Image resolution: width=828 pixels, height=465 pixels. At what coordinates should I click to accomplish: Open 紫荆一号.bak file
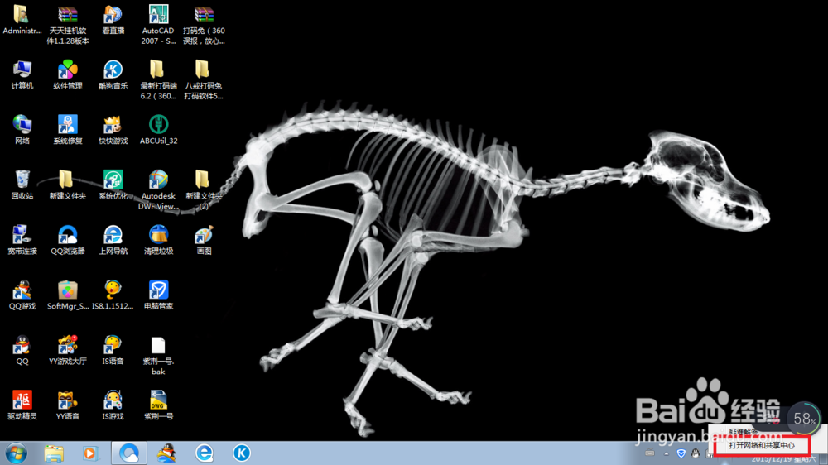(158, 356)
